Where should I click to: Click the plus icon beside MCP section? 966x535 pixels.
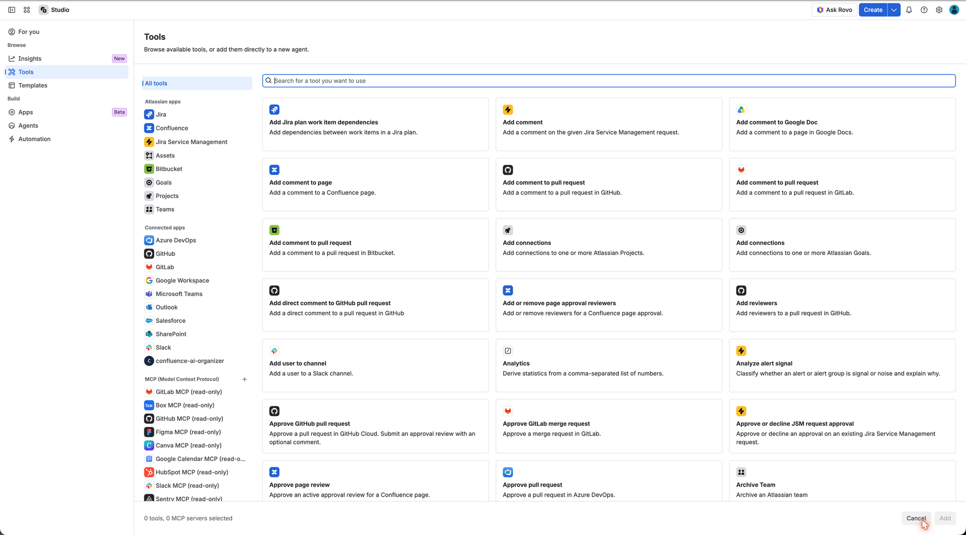point(245,379)
